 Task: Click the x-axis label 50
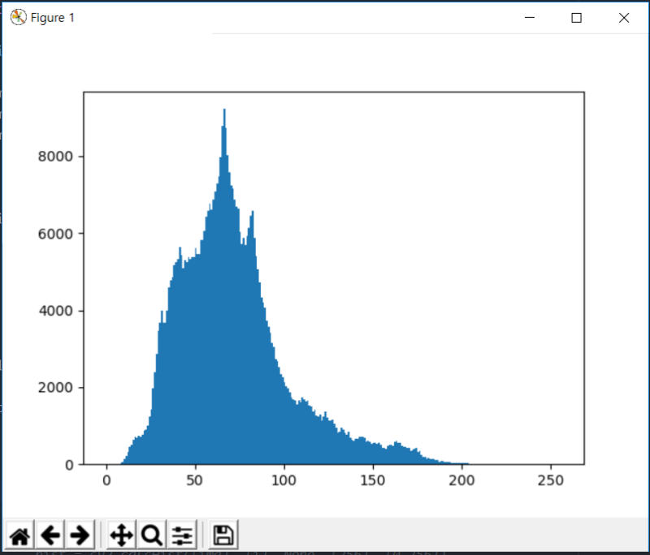[194, 480]
